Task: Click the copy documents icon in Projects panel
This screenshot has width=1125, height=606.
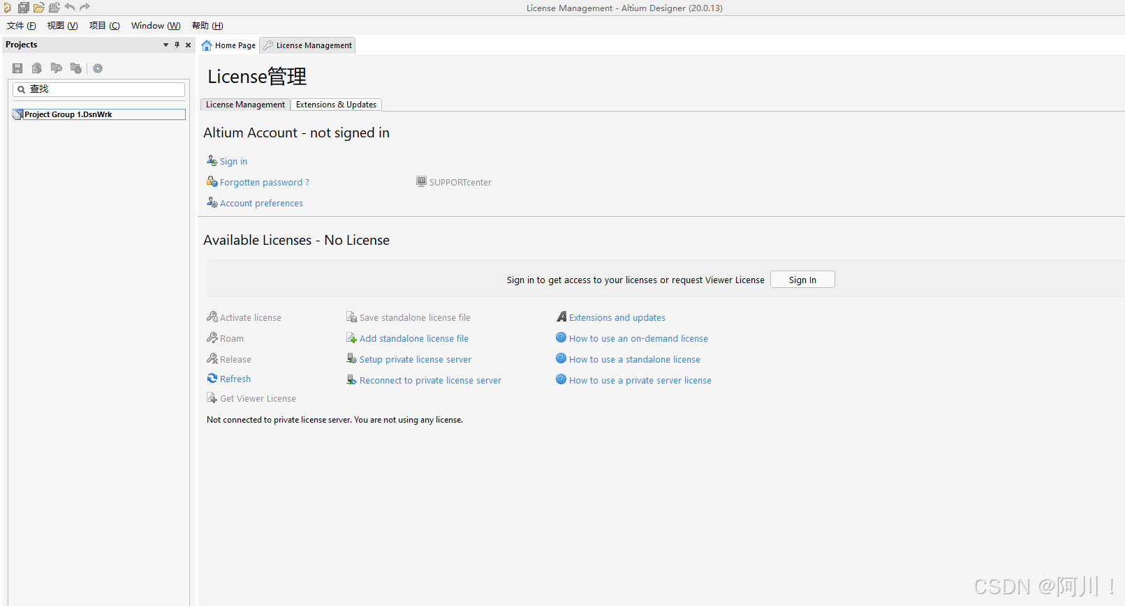Action: (37, 68)
